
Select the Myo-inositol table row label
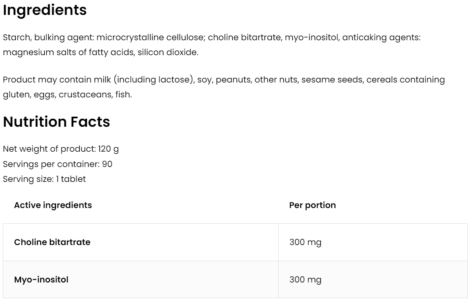click(41, 279)
